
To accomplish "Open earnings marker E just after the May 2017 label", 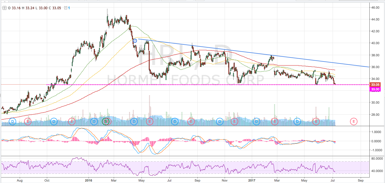I will coord(316,122).
